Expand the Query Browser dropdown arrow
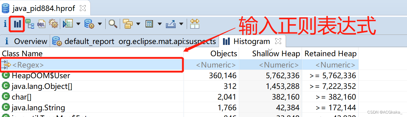 pos(100,24)
